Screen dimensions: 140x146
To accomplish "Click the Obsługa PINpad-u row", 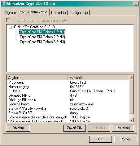I will (x=68, y=100).
